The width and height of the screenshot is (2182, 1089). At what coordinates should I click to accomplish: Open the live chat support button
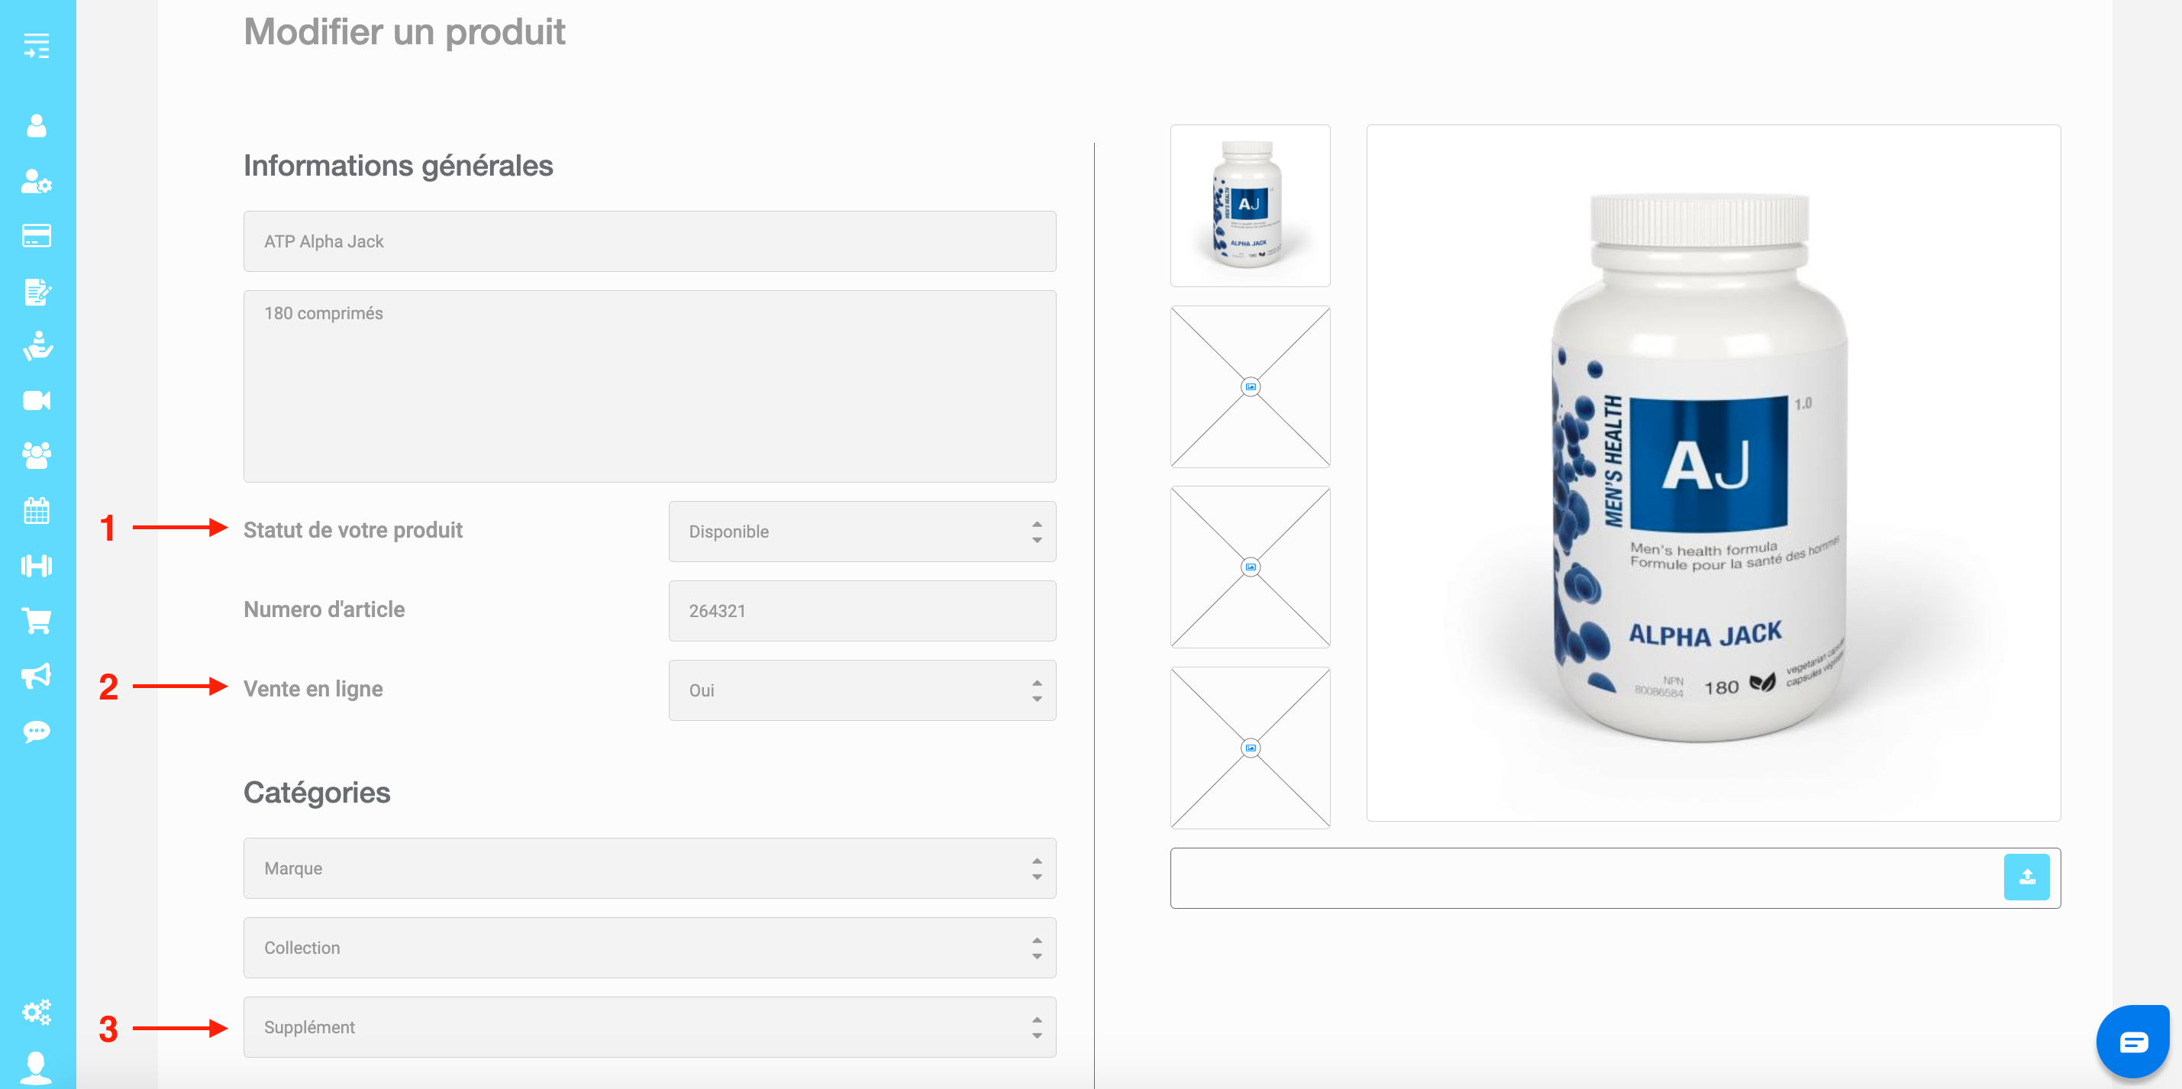[2132, 1041]
